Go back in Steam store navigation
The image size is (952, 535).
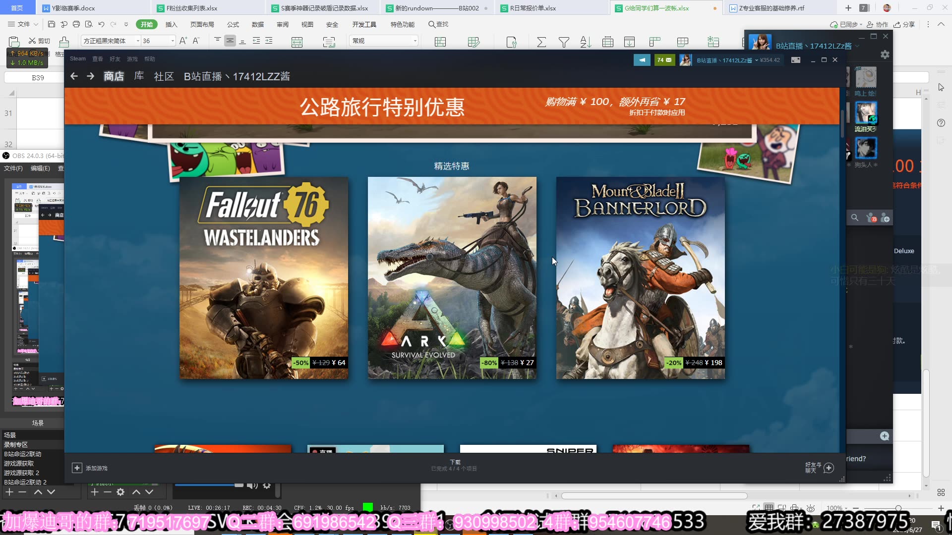click(x=74, y=76)
